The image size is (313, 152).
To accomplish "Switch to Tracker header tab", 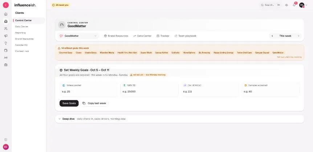I will click(163, 36).
